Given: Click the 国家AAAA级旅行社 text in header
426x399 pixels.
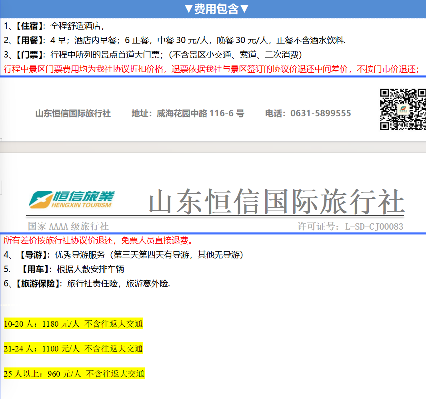Looking at the screenshot, I should click(x=68, y=226).
